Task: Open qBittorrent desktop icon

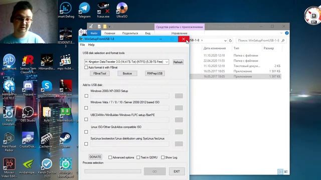Action: [9, 62]
